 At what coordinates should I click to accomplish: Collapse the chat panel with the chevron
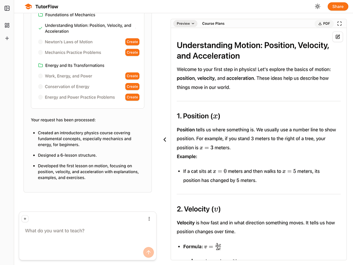[165, 139]
